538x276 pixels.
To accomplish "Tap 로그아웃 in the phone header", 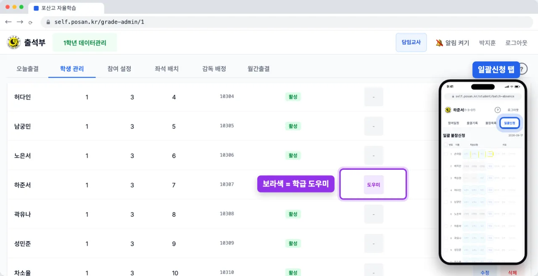I will click(513, 110).
